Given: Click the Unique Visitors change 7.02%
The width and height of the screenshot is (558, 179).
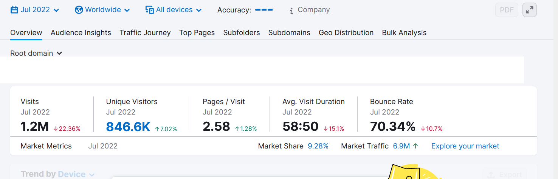Looking at the screenshot, I should (x=166, y=129).
